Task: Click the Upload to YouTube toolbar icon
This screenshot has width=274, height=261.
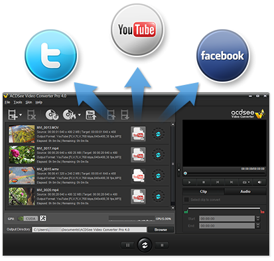Action: [x=91, y=115]
